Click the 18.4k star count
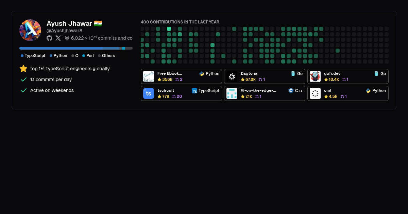 (334, 79)
